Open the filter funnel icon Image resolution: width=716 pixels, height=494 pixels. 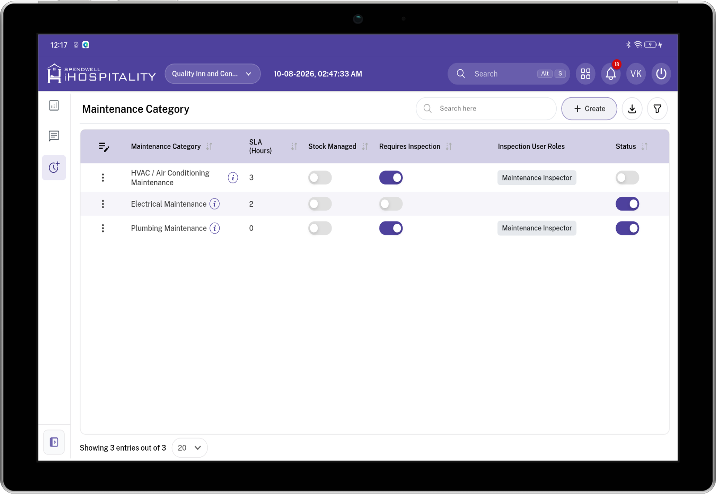[x=657, y=109]
